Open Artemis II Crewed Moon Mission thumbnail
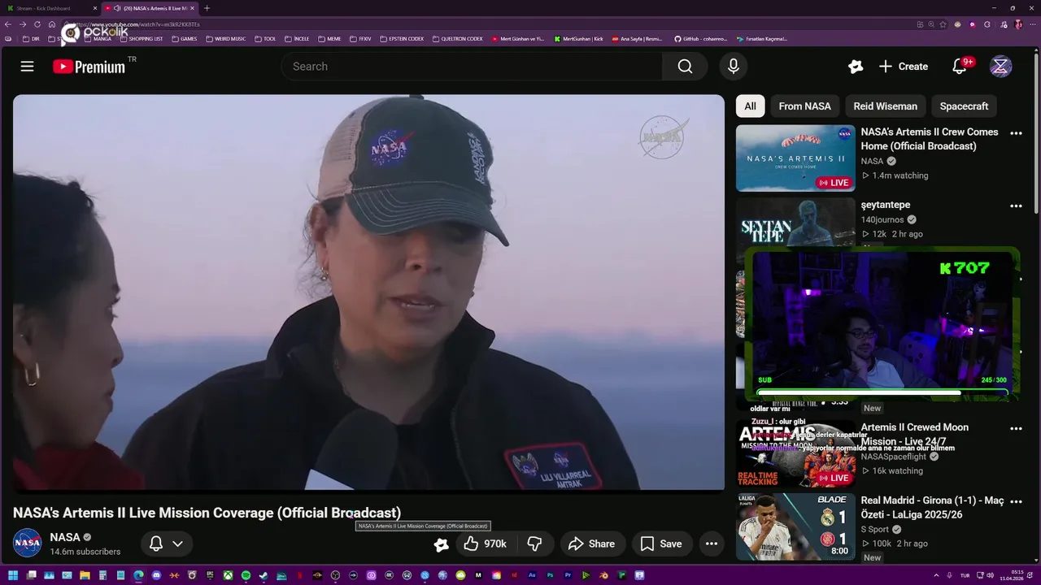Image resolution: width=1041 pixels, height=585 pixels. coord(795,453)
